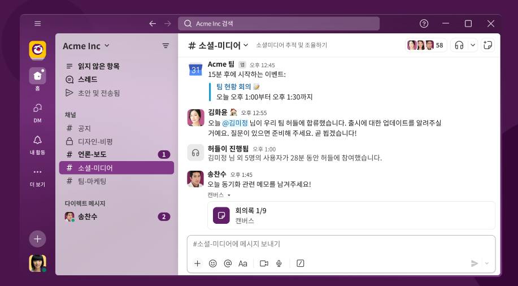Click the 김화윤 sender name

coord(217,112)
